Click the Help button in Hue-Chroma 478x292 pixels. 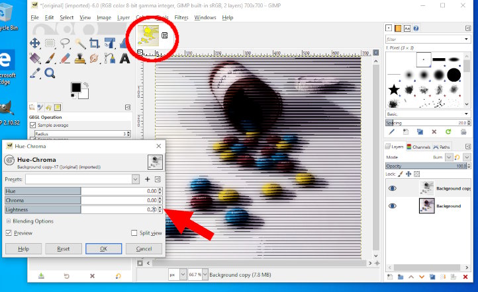[x=23, y=249]
